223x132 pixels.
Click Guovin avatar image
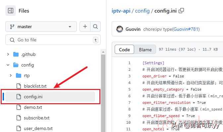(x=120, y=29)
